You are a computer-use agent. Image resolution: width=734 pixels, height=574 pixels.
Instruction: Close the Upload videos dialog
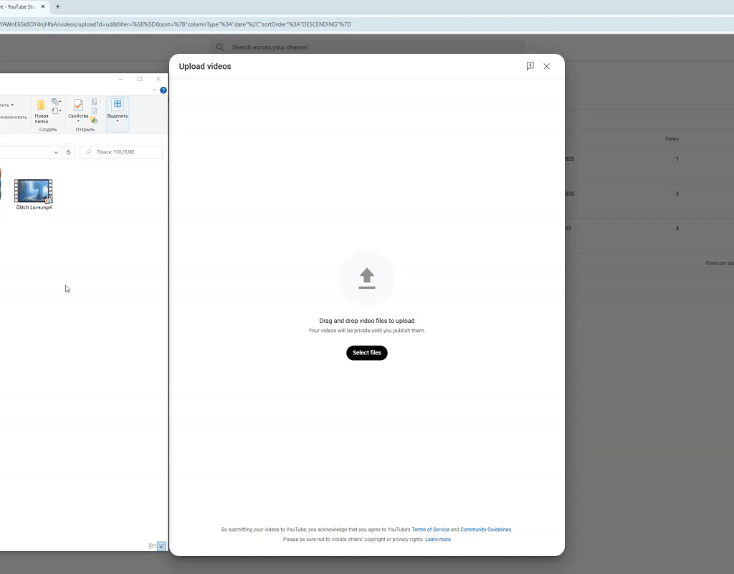546,66
